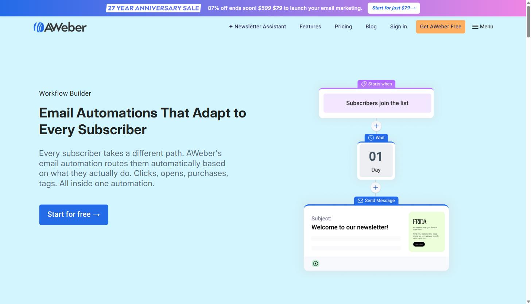The width and height of the screenshot is (531, 304).
Task: Click the Start for free button
Action: point(74,215)
